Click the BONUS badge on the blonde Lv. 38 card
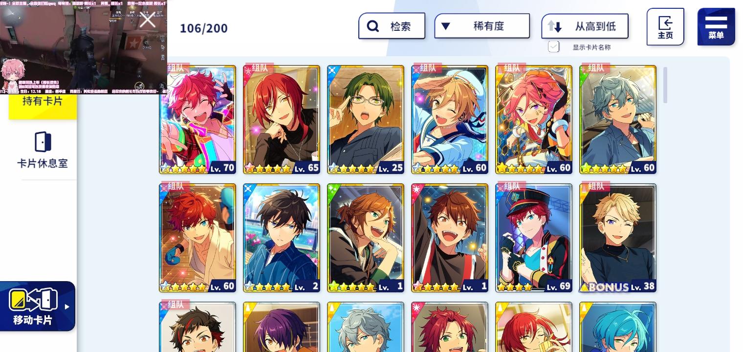Image resolution: width=743 pixels, height=352 pixels. (605, 287)
